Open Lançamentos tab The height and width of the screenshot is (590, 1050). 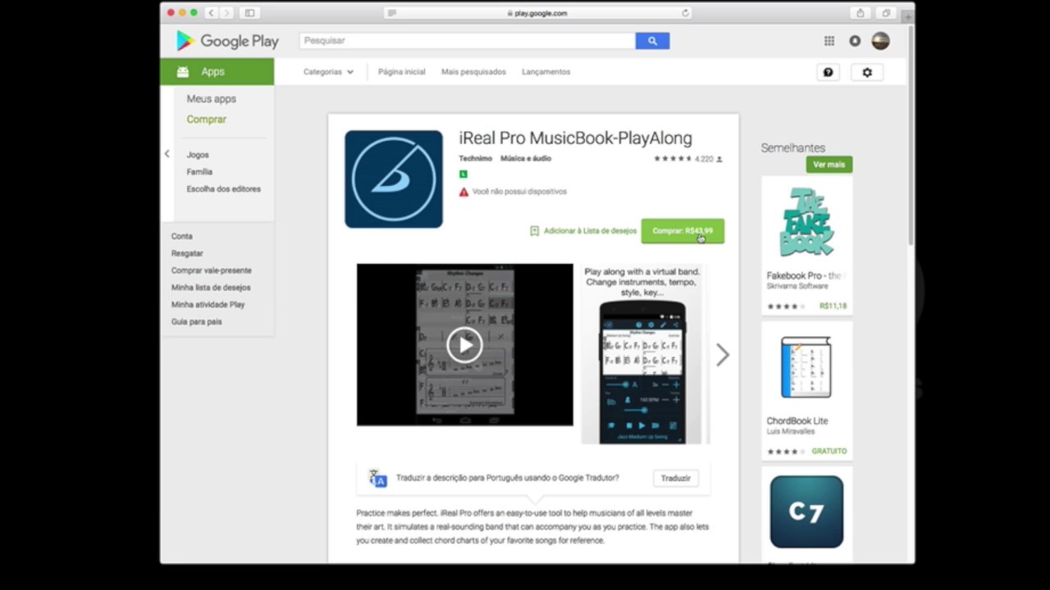click(x=546, y=72)
